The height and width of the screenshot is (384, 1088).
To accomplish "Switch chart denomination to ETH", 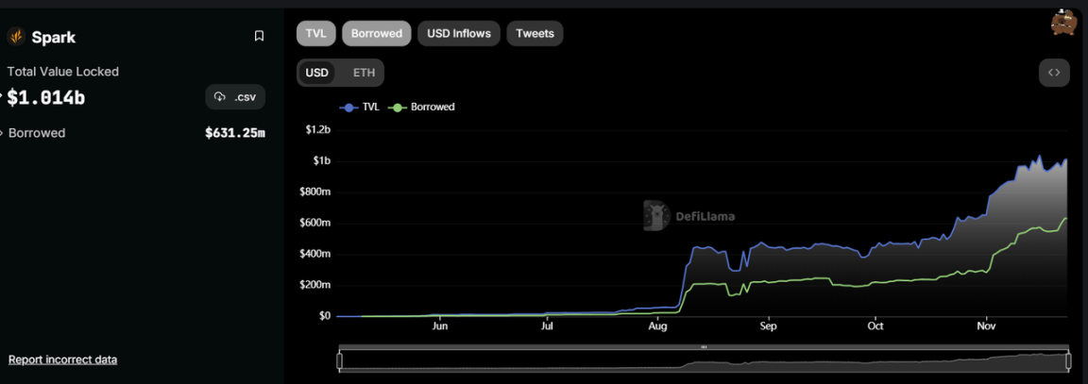I will coord(364,73).
